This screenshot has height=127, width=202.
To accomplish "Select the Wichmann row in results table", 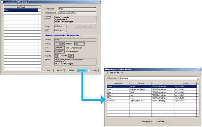I will pyautogui.click(x=151, y=101).
